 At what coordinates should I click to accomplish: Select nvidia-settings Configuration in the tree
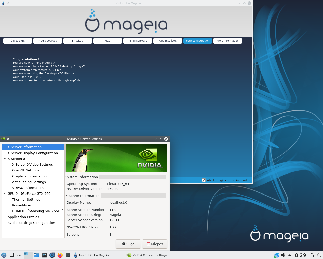pyautogui.click(x=33, y=223)
